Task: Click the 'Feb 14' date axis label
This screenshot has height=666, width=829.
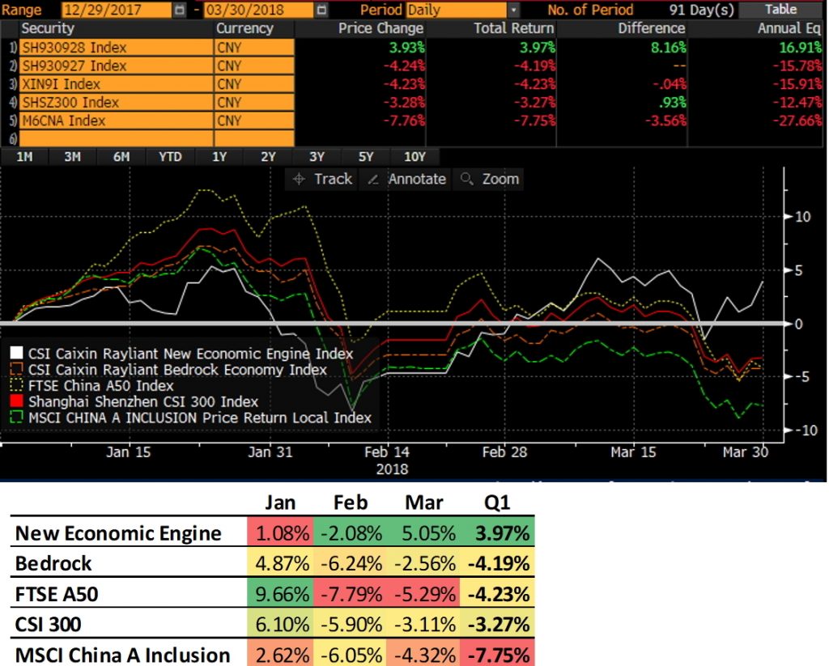Action: pyautogui.click(x=386, y=452)
